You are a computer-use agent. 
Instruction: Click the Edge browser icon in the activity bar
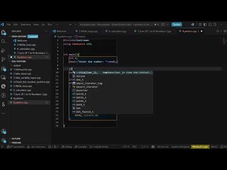pyautogui.click(x=3, y=86)
